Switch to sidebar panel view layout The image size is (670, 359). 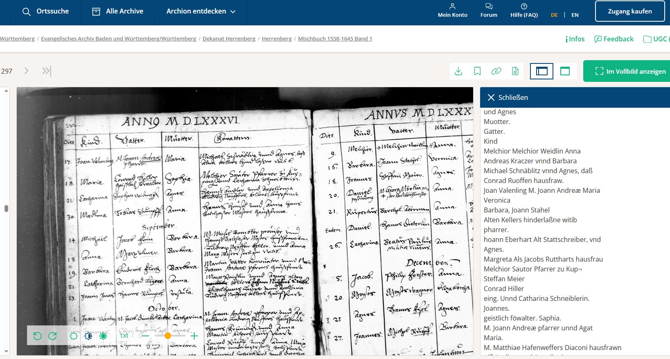(x=541, y=71)
